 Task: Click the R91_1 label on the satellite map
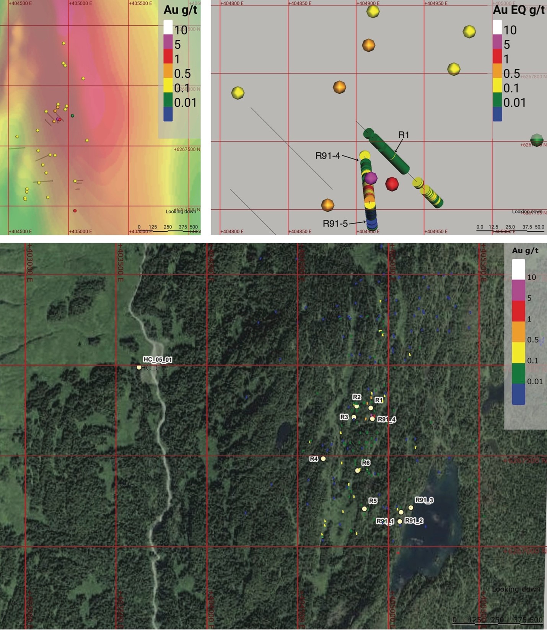[x=384, y=521]
